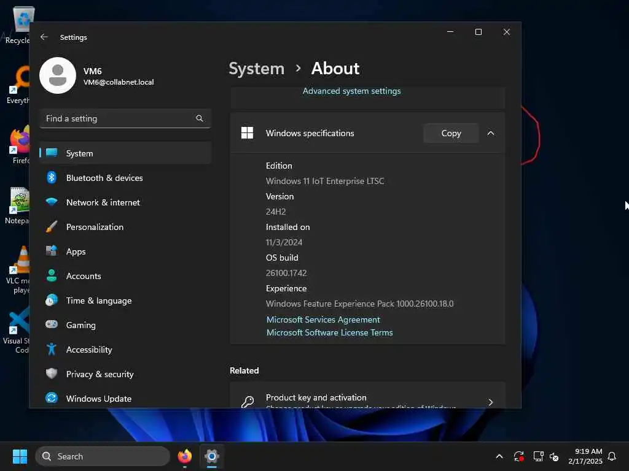
Task: Show hidden icons in system tray
Action: click(499, 456)
